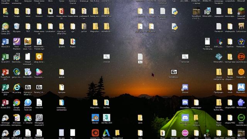Select the Horror Nights folder
This screenshot has height=139, width=247.
click(219, 118)
